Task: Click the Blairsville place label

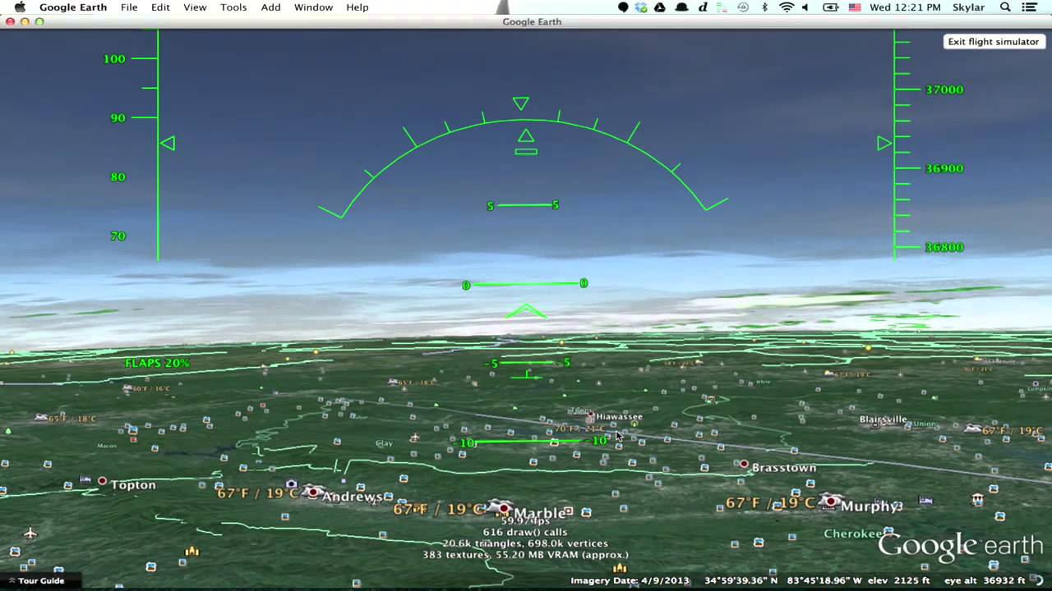Action: [883, 419]
